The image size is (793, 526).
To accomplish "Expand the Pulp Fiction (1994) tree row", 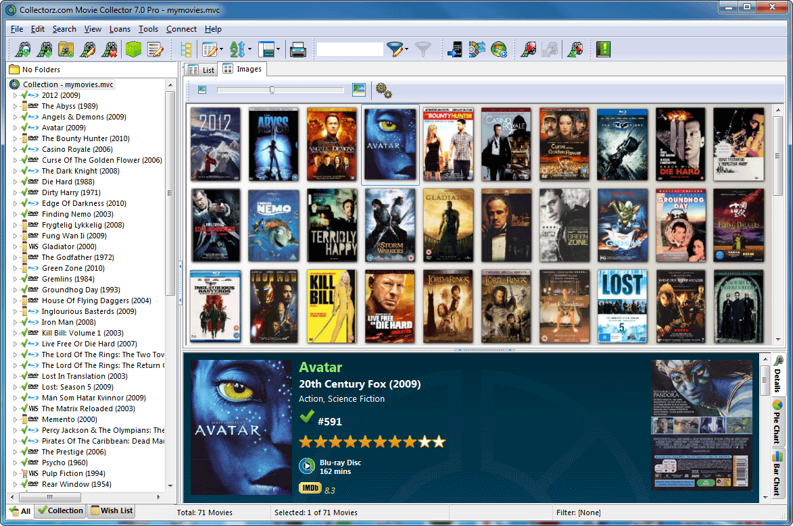I will tap(15, 473).
